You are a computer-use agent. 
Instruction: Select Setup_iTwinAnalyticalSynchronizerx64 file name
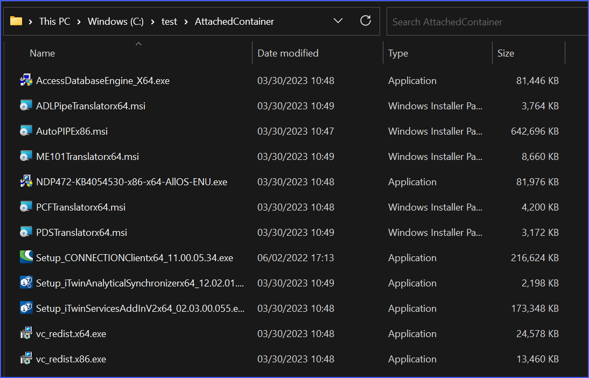(140, 283)
